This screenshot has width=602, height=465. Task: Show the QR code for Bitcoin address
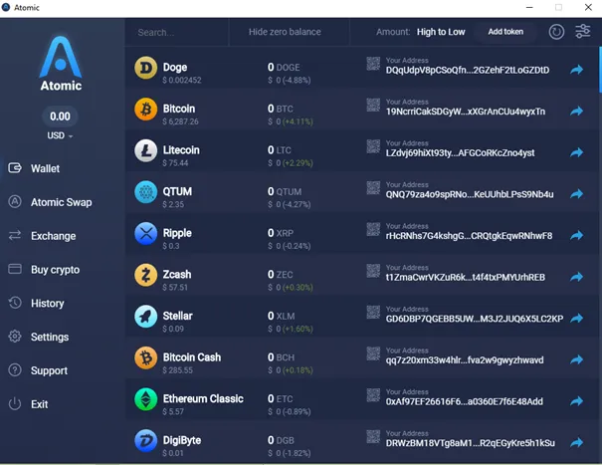coord(373,105)
